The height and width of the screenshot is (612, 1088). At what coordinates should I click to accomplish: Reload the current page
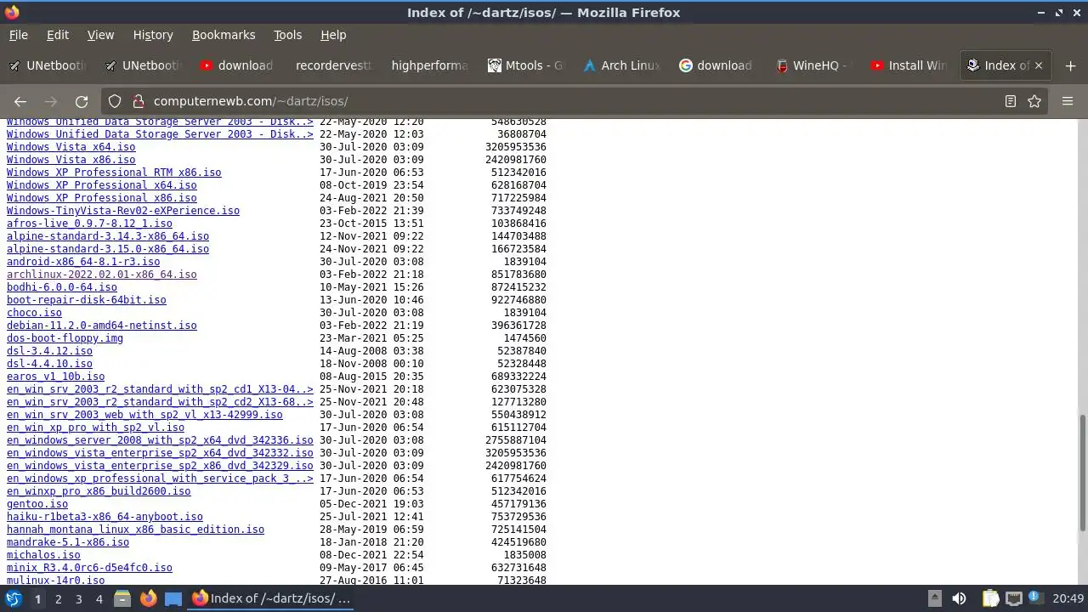pyautogui.click(x=82, y=101)
